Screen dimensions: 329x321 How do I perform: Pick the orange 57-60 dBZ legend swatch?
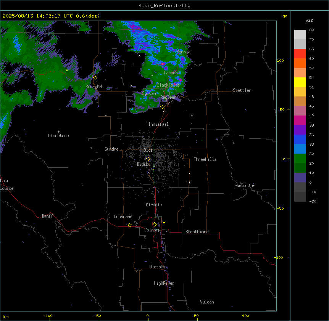(x=300, y=63)
